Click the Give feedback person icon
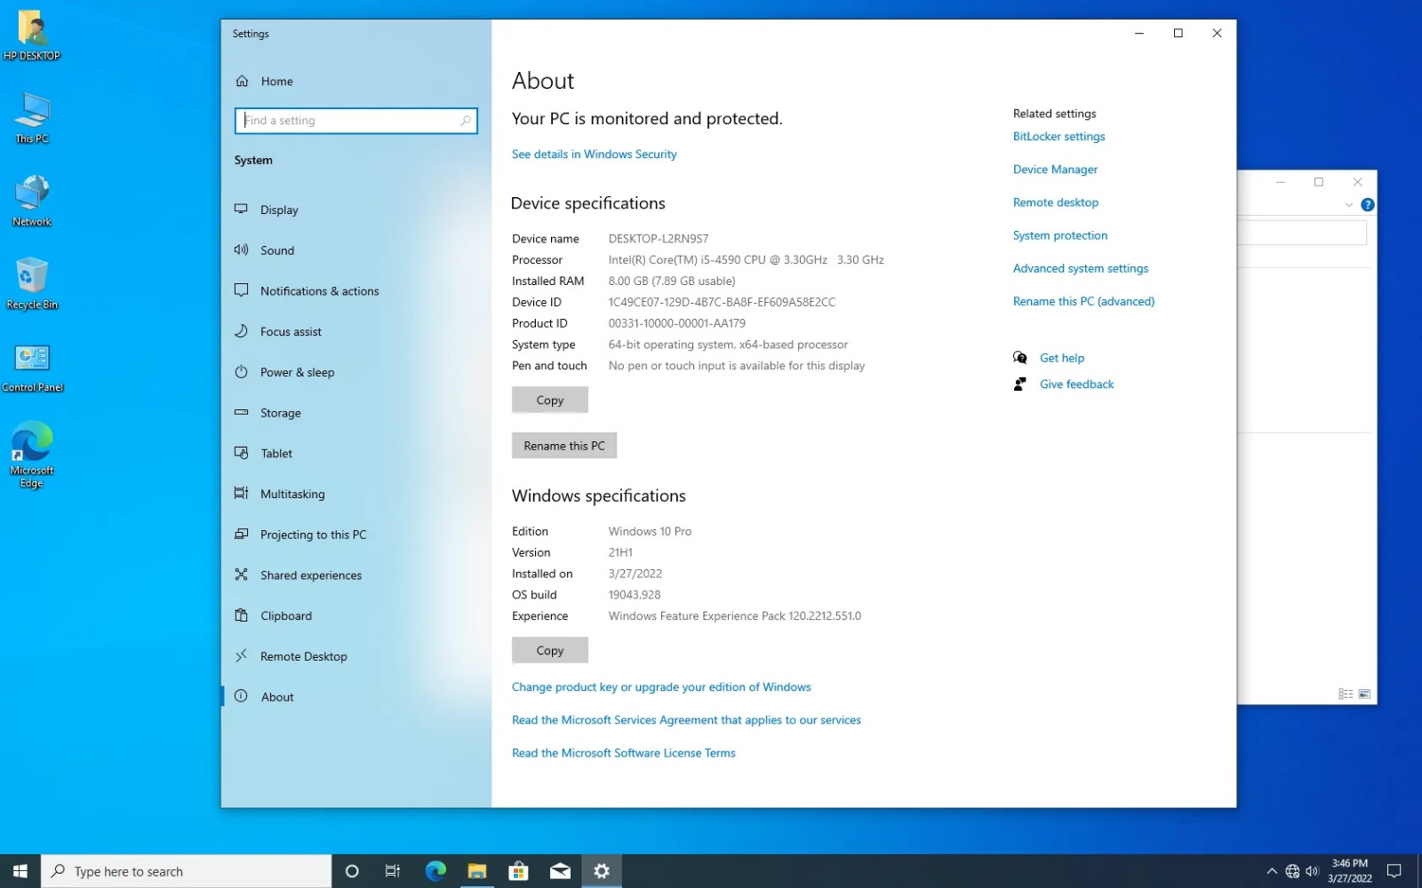This screenshot has height=888, width=1422. click(1020, 384)
